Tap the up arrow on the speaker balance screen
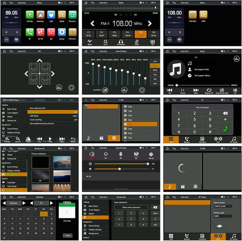242x241 pixels. point(40,61)
